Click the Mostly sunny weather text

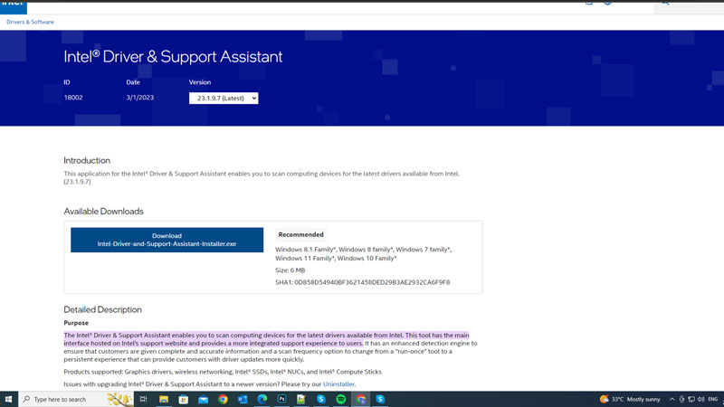click(643, 399)
